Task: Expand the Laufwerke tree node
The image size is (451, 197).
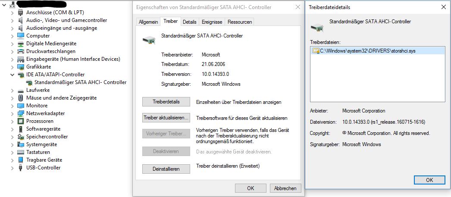Action: click(x=12, y=90)
